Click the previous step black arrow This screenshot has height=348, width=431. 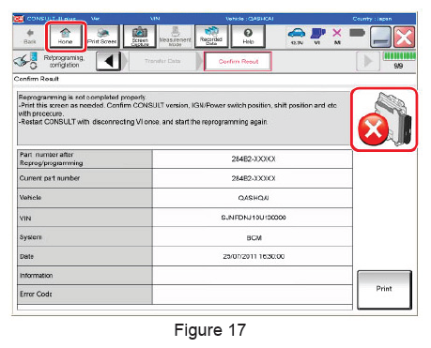pyautogui.click(x=109, y=61)
